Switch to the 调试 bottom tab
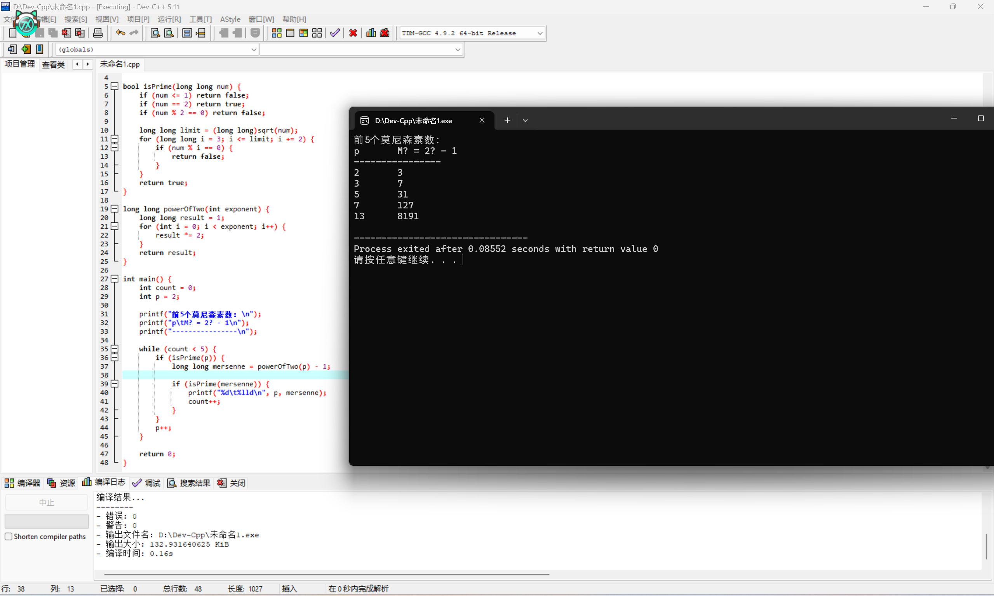This screenshot has width=994, height=596. [146, 483]
